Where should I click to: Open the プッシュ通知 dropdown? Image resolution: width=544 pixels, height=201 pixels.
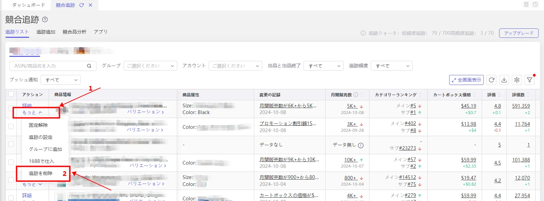click(61, 80)
